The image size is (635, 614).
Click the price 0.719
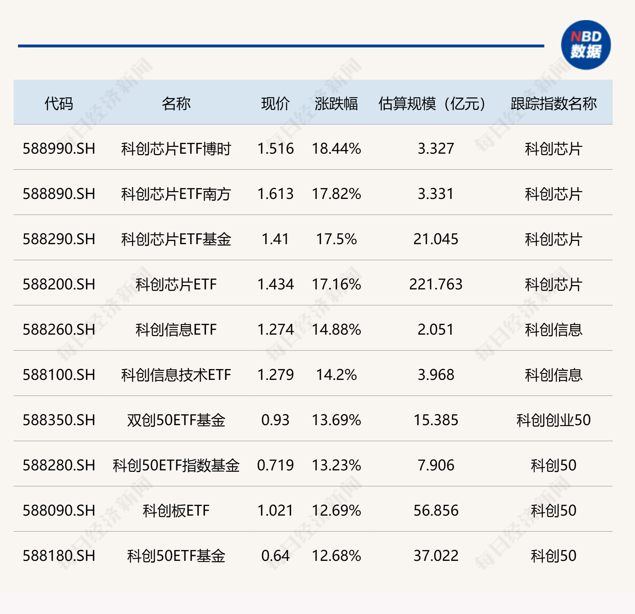pos(275,465)
